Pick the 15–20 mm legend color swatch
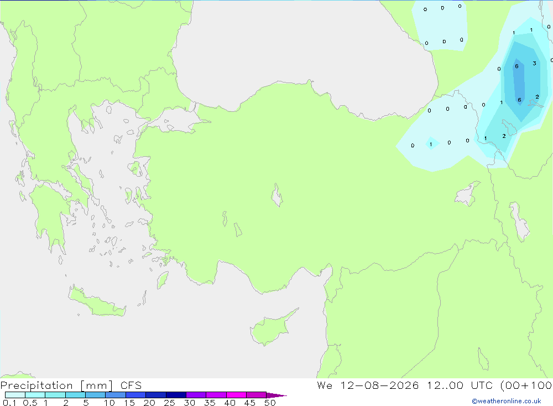Viewport: 553px width, 406px height. tap(135, 395)
